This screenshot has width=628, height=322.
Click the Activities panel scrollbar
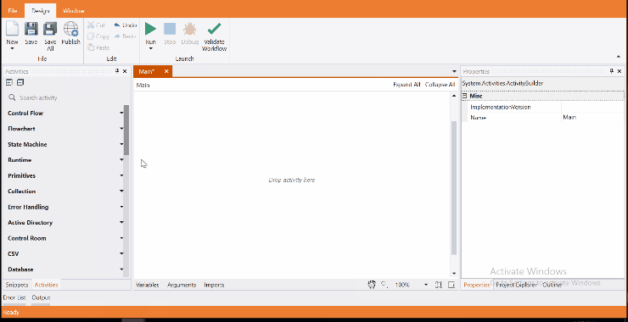[x=126, y=130]
